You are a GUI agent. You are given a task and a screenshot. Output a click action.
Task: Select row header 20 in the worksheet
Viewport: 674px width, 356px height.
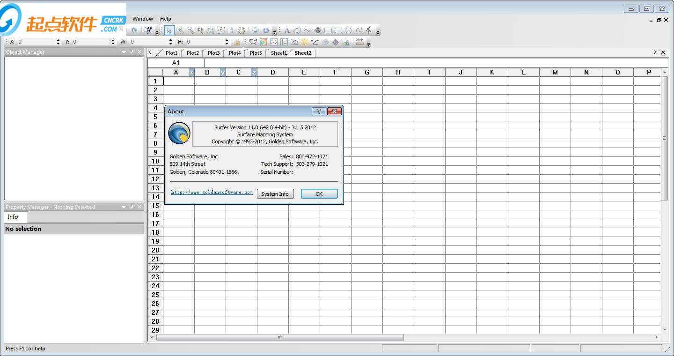point(155,250)
